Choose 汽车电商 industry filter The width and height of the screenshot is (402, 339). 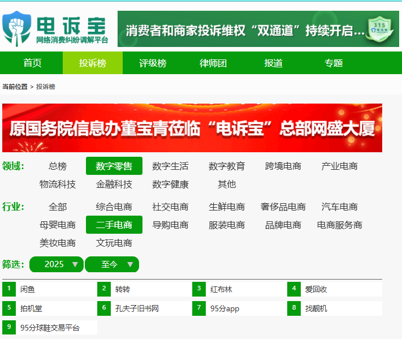(339, 207)
